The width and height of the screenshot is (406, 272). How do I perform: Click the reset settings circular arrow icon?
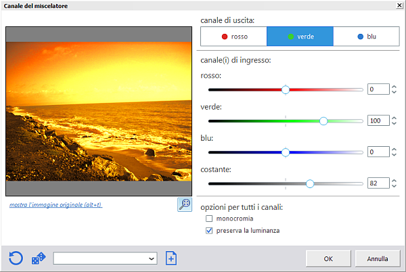click(16, 258)
